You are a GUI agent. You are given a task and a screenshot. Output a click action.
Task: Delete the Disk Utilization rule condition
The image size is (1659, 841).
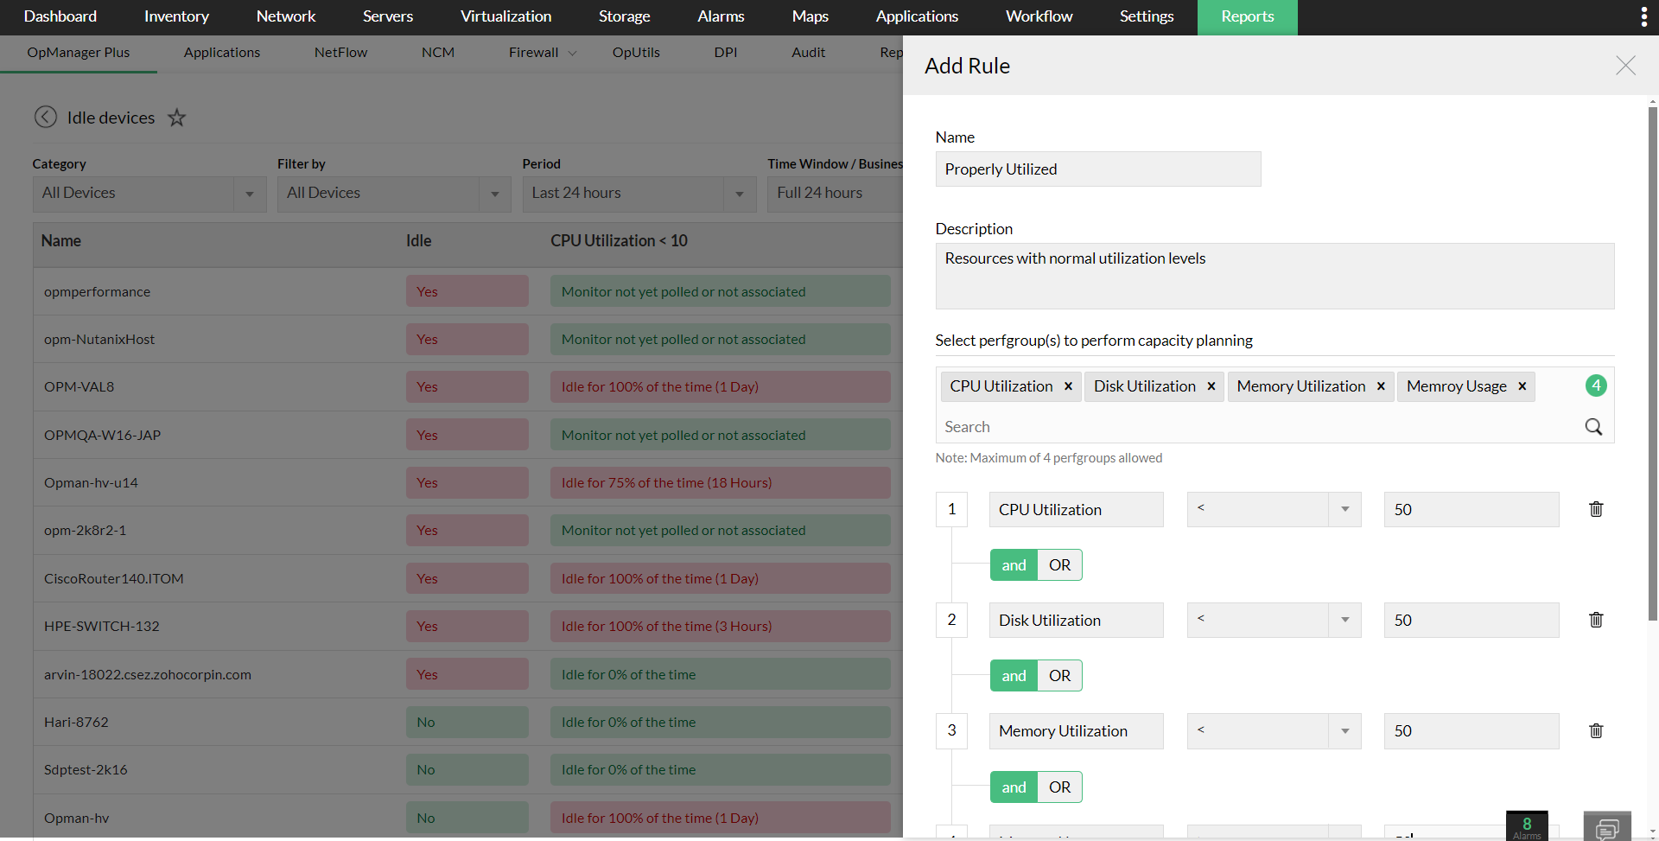pos(1596,620)
